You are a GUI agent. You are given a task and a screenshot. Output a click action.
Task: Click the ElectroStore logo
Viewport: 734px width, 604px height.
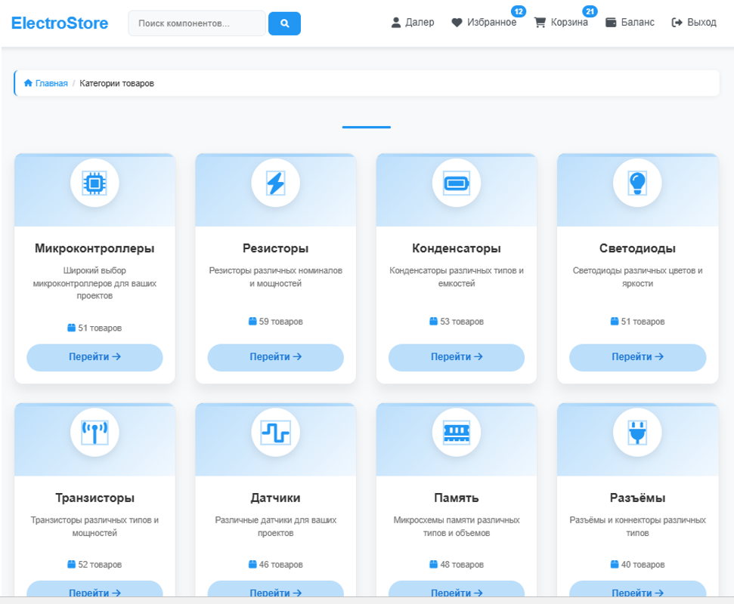click(x=60, y=23)
